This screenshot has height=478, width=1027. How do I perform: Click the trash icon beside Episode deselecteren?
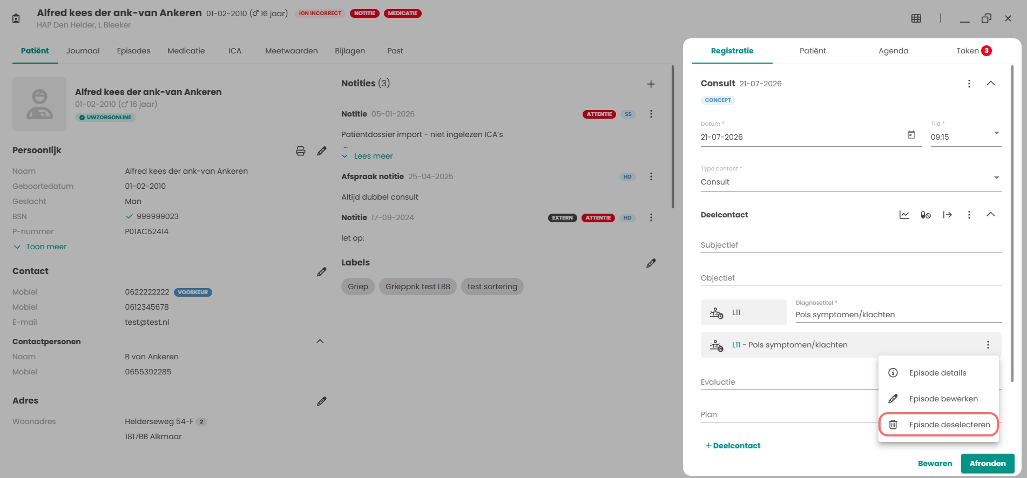(893, 425)
